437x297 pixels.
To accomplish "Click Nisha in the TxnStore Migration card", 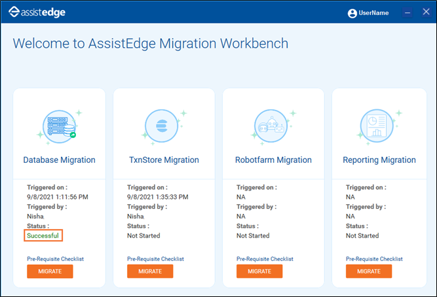I will point(136,217).
